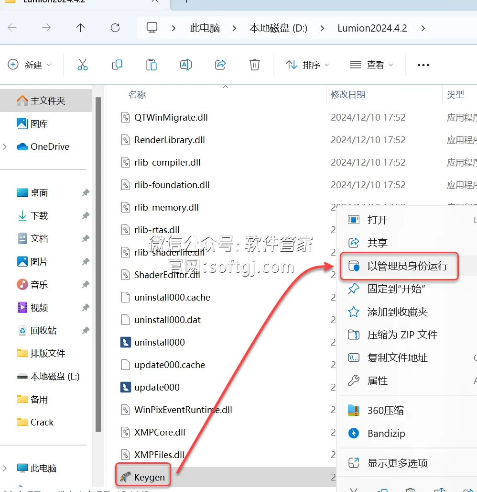Screen dimensions: 477x492
Task: Expand chevron after 本地磁盘 (D:) in address bar
Action: (322, 28)
